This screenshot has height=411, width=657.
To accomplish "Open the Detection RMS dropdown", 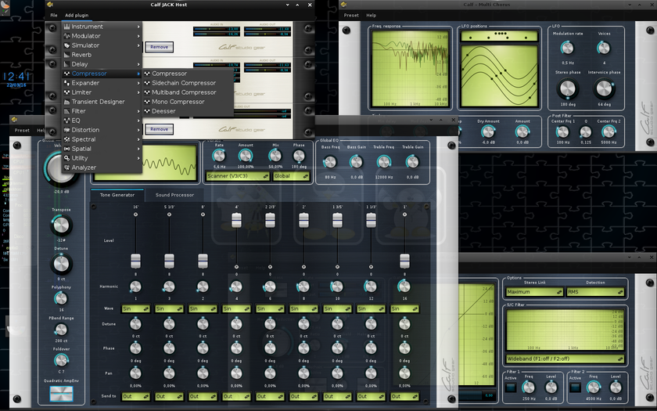I will (x=595, y=292).
